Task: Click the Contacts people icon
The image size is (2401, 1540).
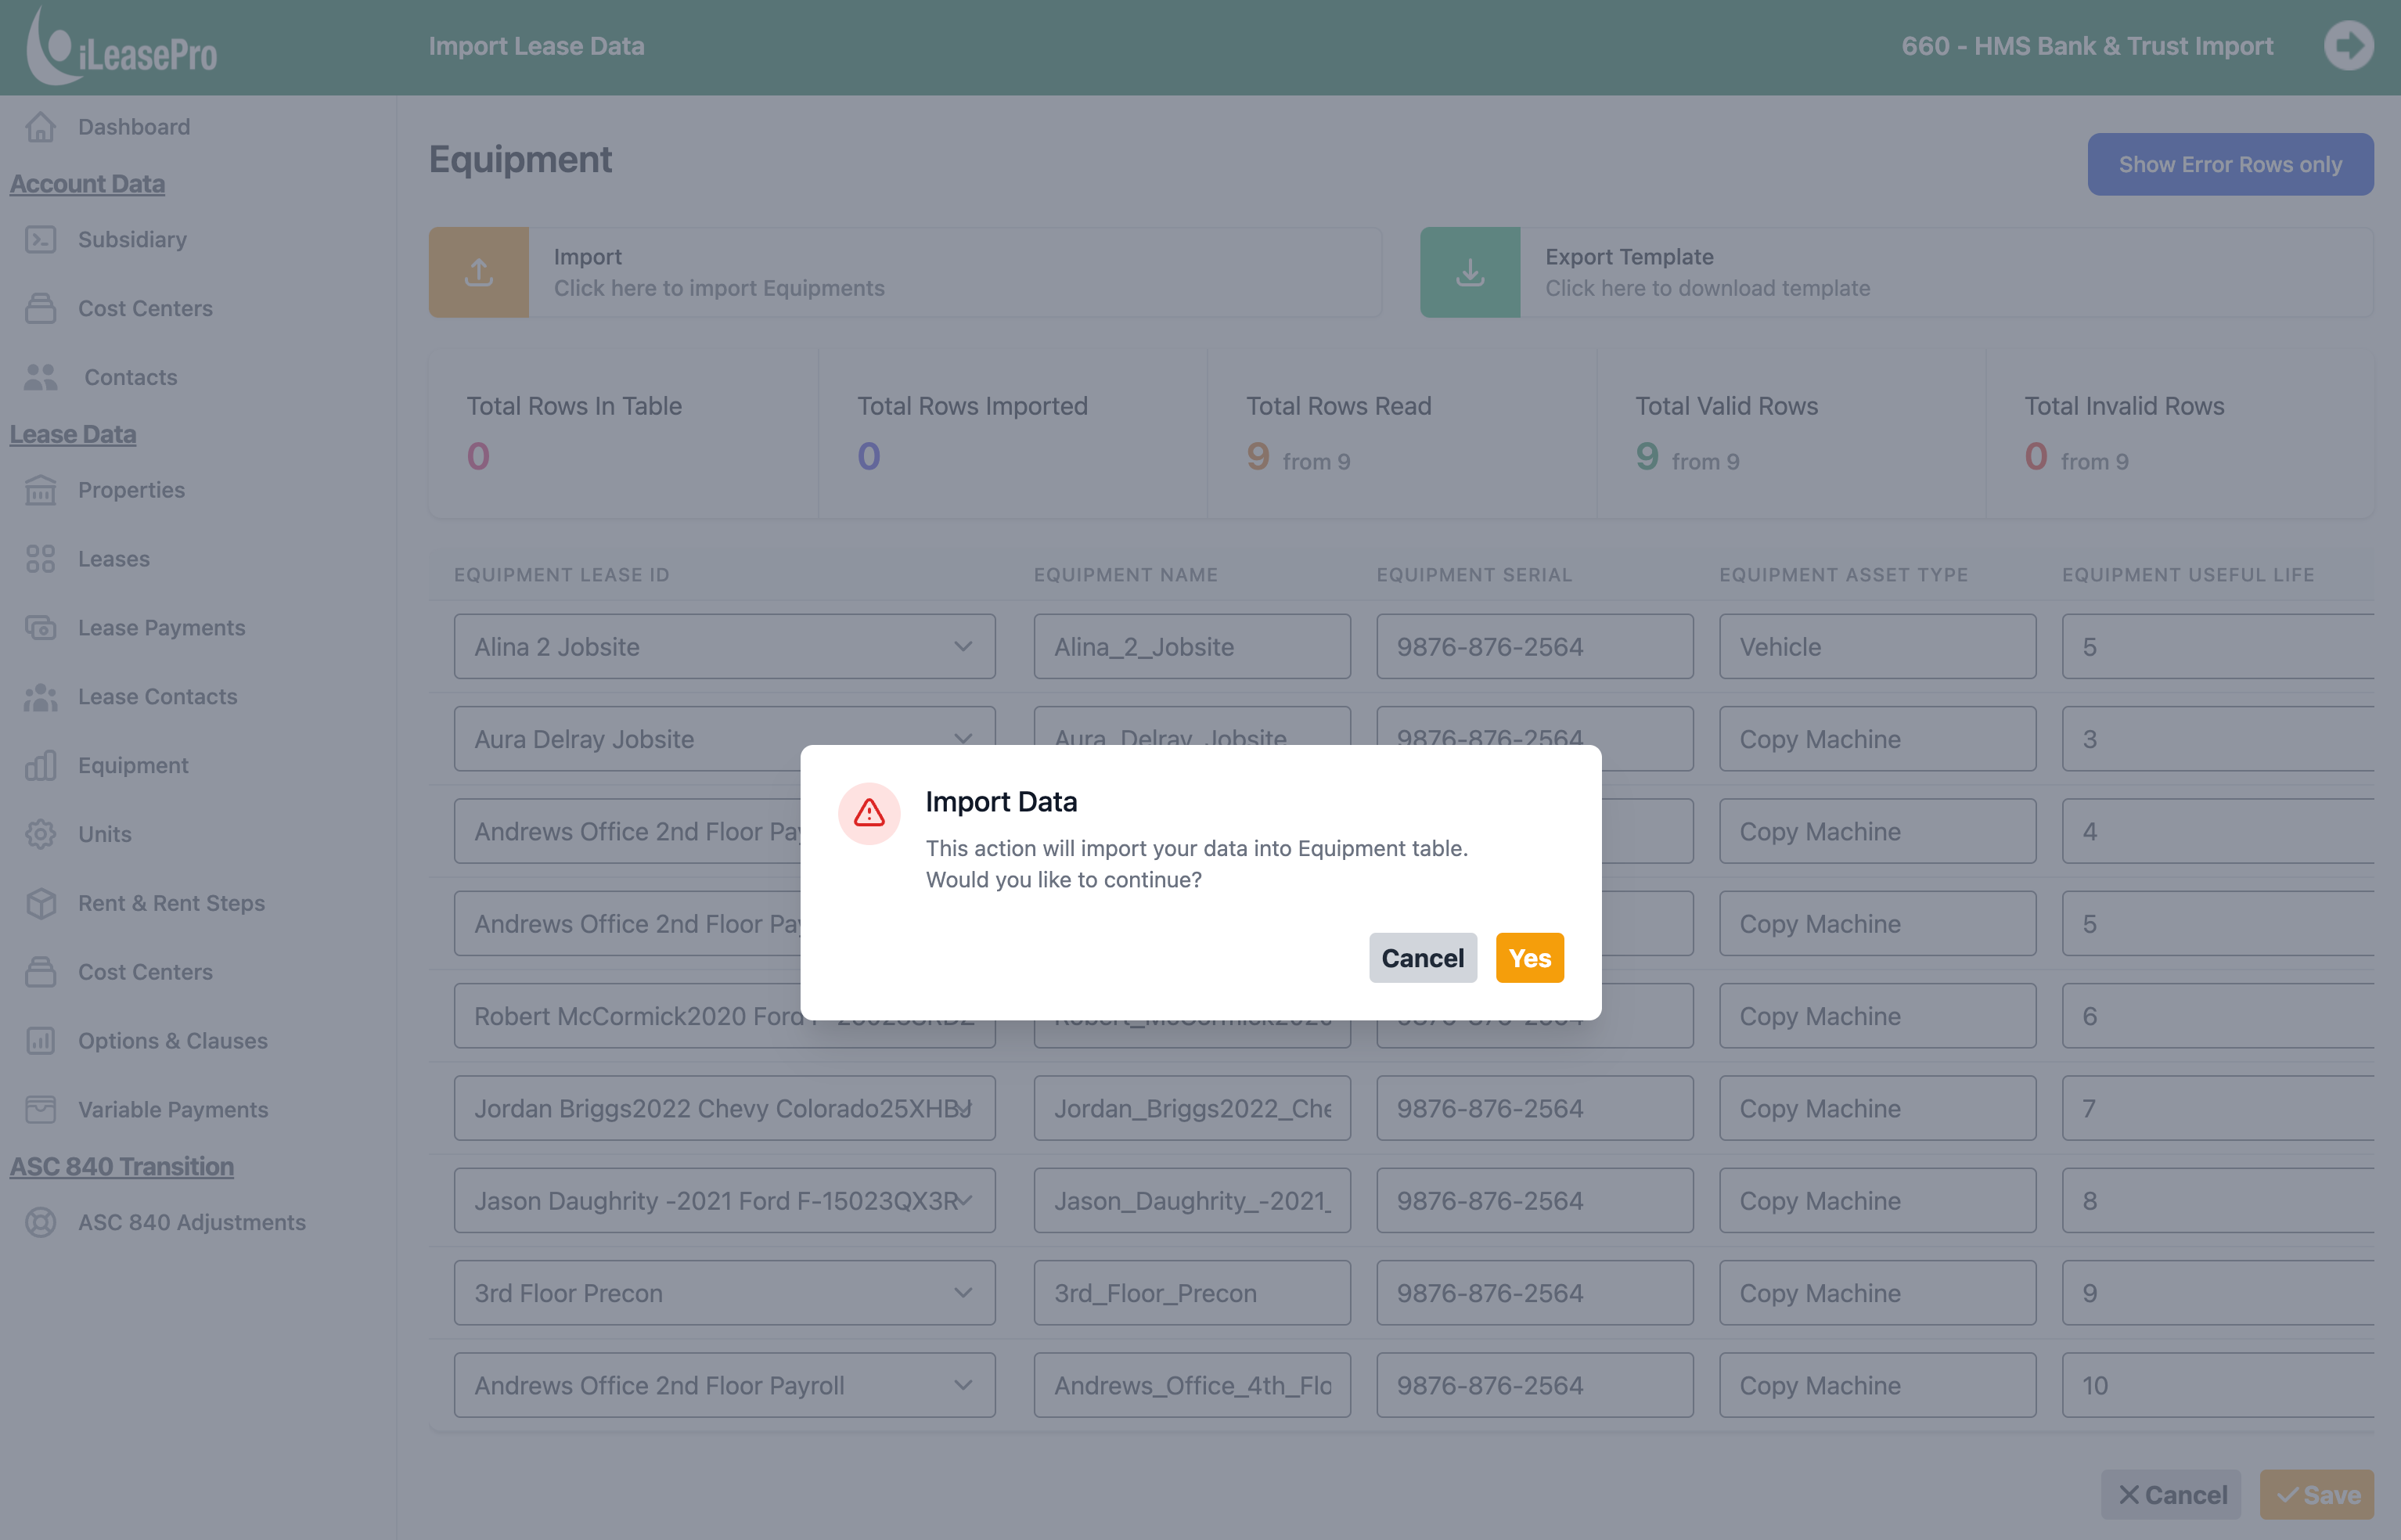Action: click(x=40, y=377)
